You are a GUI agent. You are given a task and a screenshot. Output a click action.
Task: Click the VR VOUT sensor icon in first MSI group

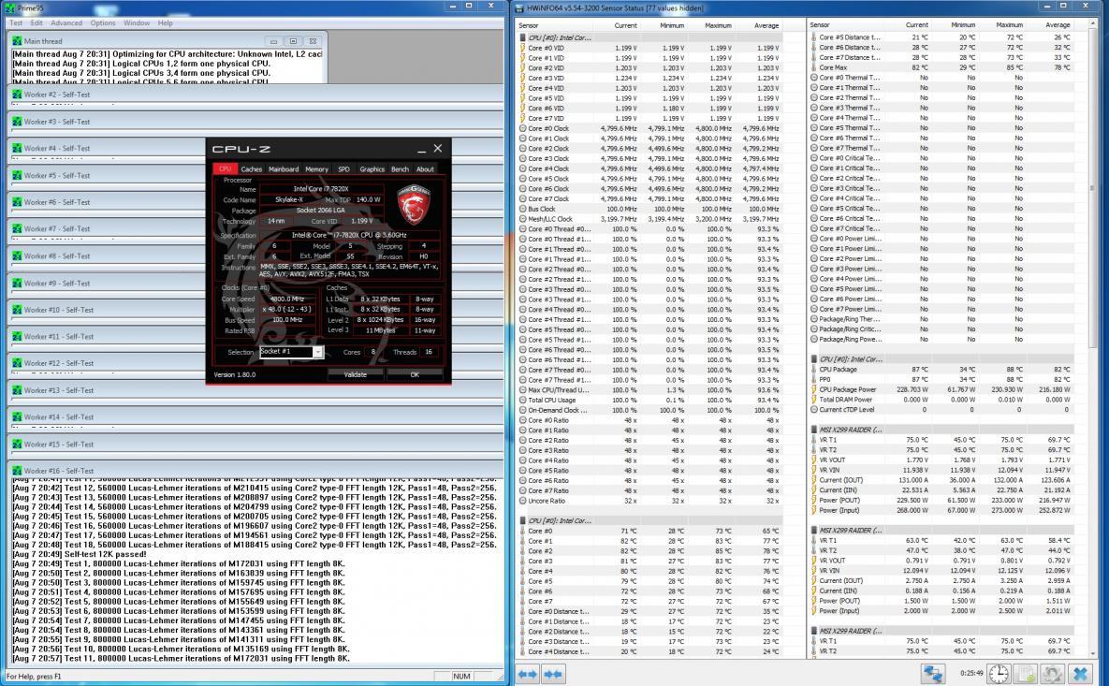(814, 460)
